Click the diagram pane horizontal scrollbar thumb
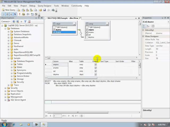The height and width of the screenshot is (127, 170). coord(49,57)
